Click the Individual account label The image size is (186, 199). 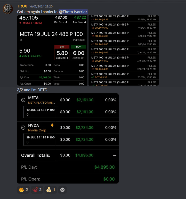[79, 40]
